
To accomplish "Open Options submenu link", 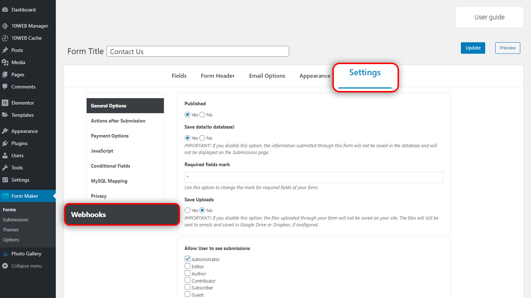I will 11,240.
